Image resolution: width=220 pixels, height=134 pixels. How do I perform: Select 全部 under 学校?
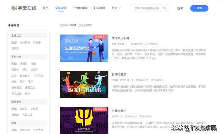(x=14, y=130)
